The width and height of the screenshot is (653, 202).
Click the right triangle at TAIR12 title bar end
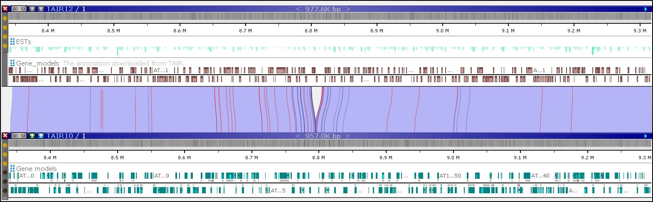click(x=646, y=9)
